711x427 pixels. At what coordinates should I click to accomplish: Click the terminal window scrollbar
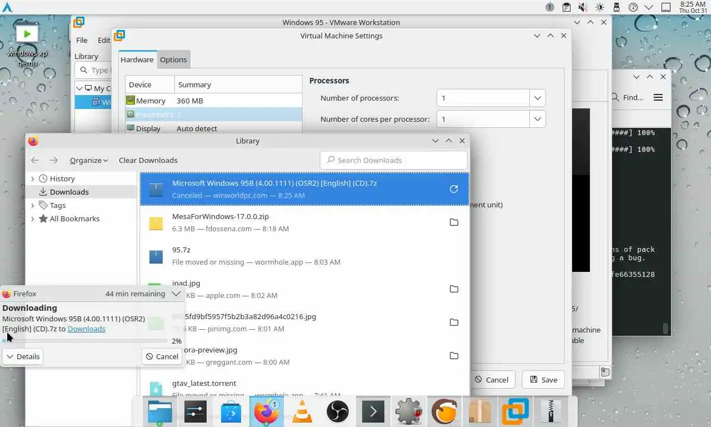click(666, 329)
